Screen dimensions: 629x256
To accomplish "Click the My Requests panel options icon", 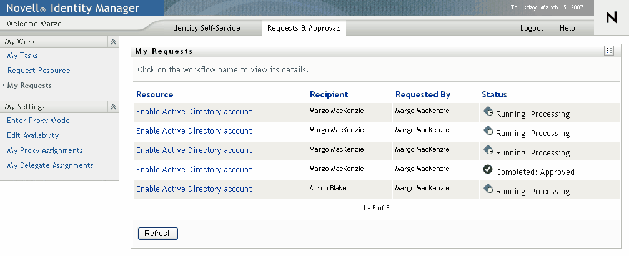I will [608, 51].
